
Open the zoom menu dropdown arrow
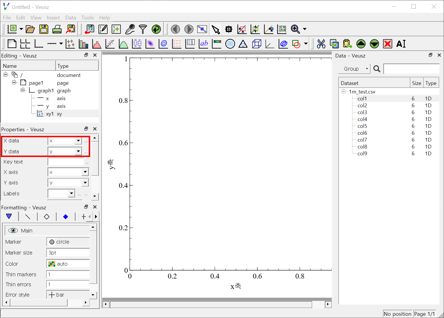click(x=305, y=29)
